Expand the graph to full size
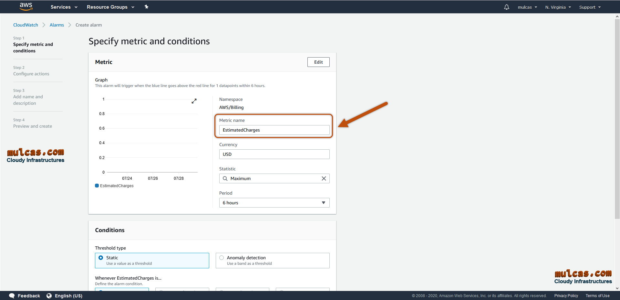 [194, 101]
